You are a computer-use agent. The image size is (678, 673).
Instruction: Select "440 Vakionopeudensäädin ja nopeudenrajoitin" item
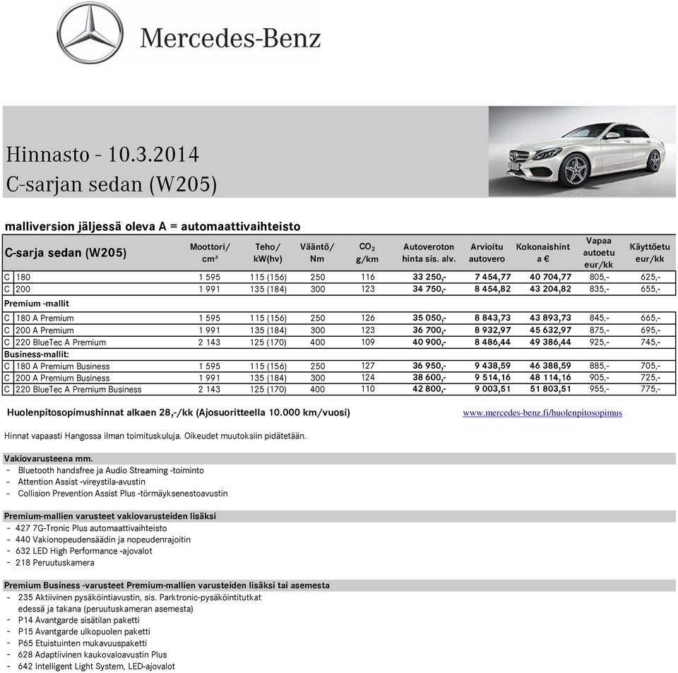(103, 540)
